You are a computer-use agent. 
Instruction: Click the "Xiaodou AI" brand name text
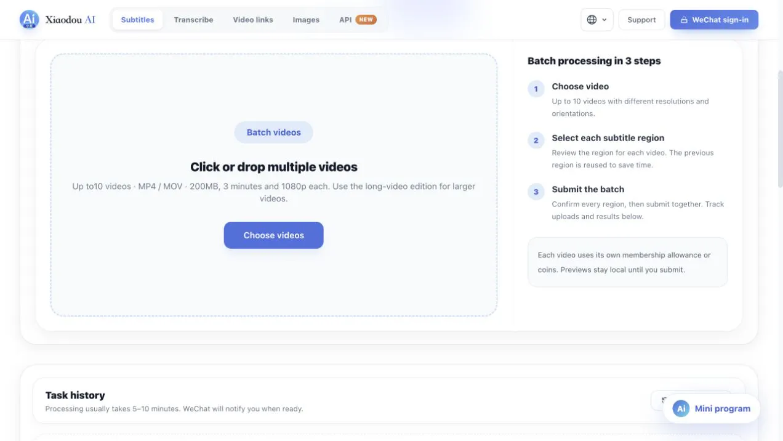click(70, 20)
